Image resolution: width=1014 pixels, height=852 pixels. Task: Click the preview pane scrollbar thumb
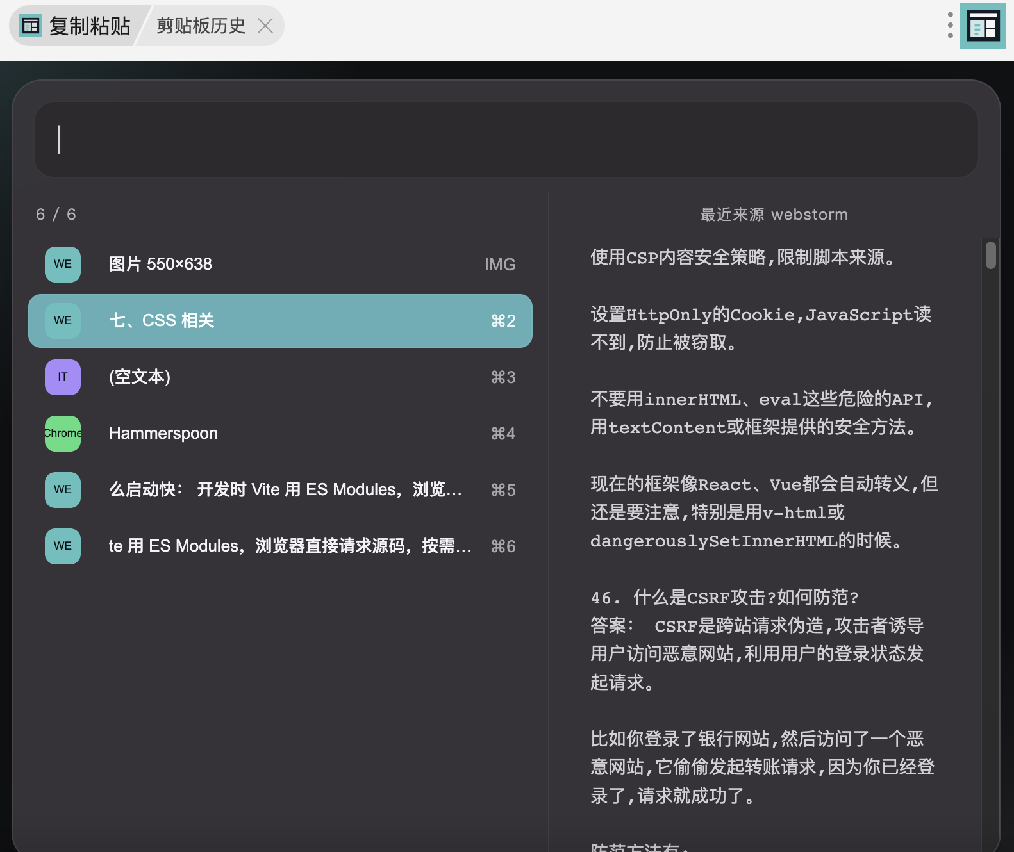click(990, 255)
